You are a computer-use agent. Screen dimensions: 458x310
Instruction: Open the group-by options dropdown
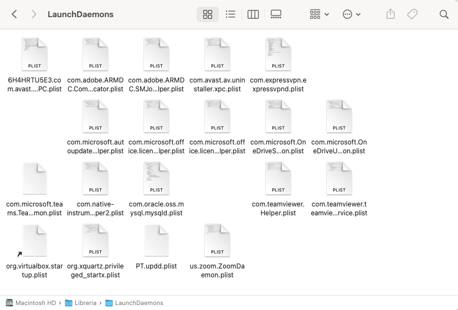[x=319, y=14]
